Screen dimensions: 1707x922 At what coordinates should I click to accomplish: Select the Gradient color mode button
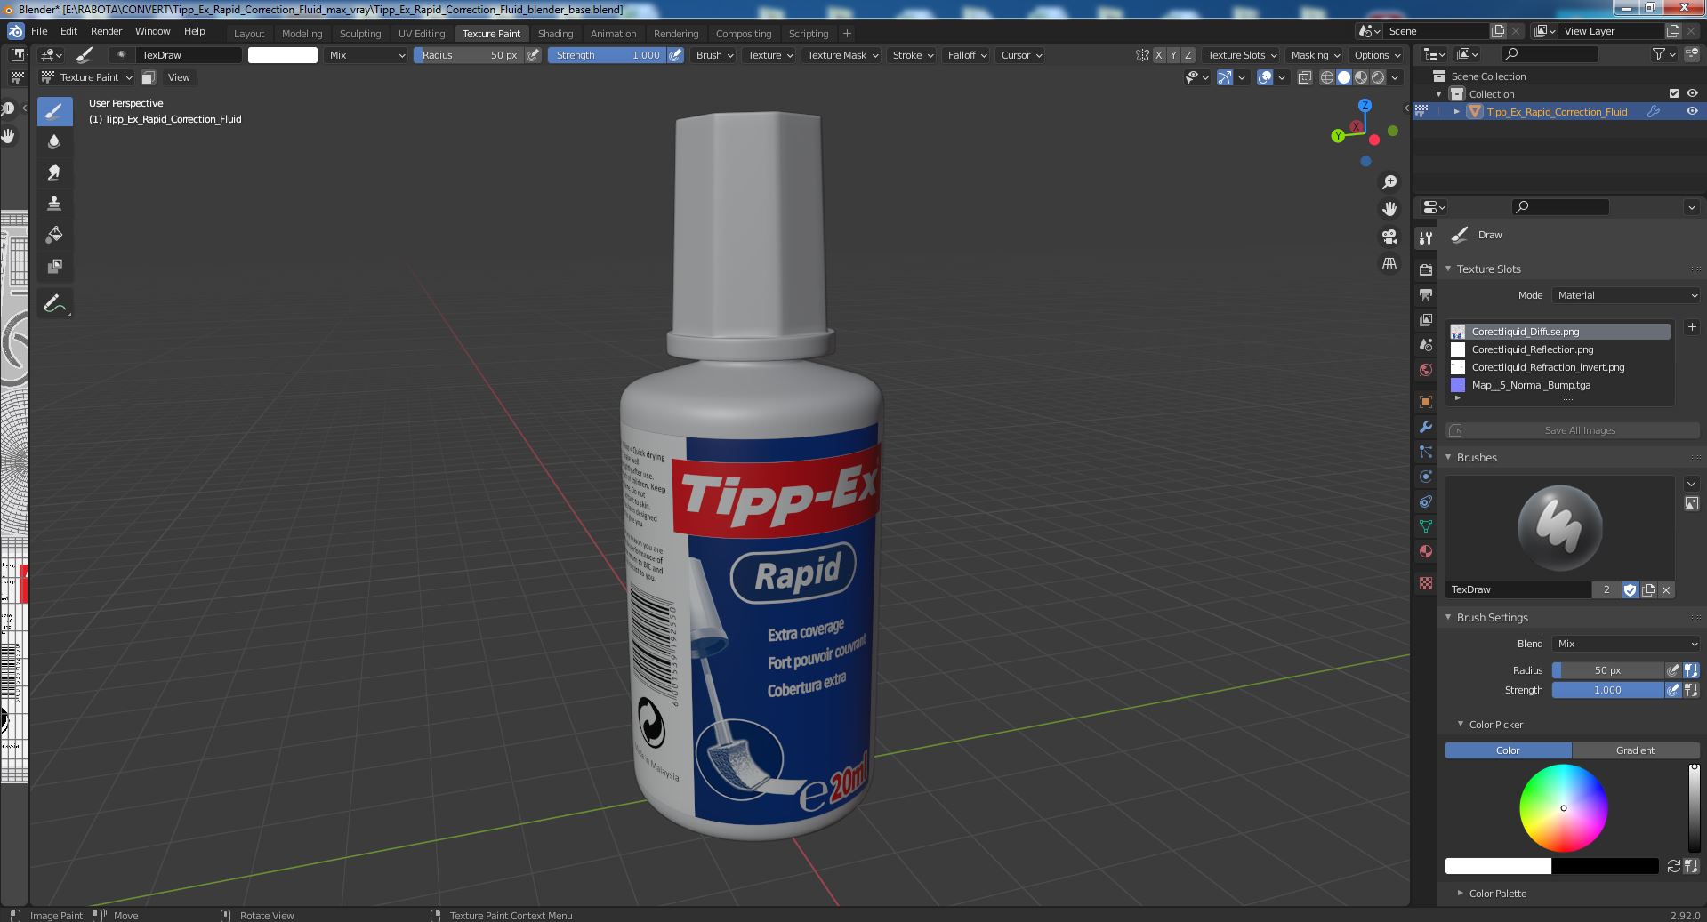click(x=1635, y=750)
